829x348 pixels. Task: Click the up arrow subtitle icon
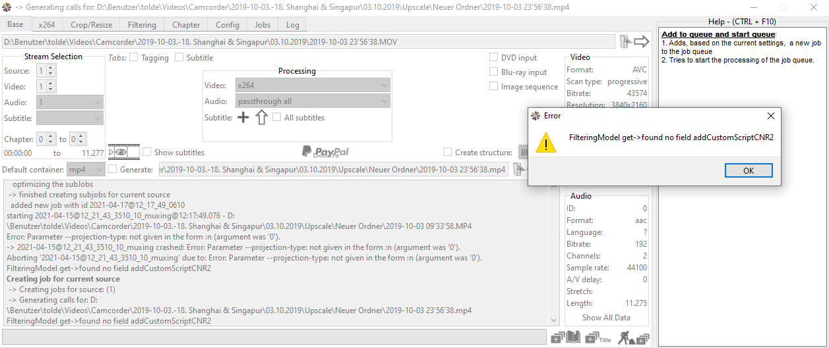point(261,118)
